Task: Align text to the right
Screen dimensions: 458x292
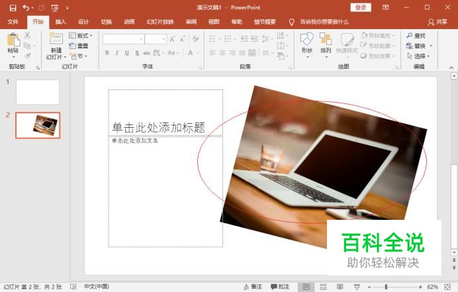Action: point(232,53)
